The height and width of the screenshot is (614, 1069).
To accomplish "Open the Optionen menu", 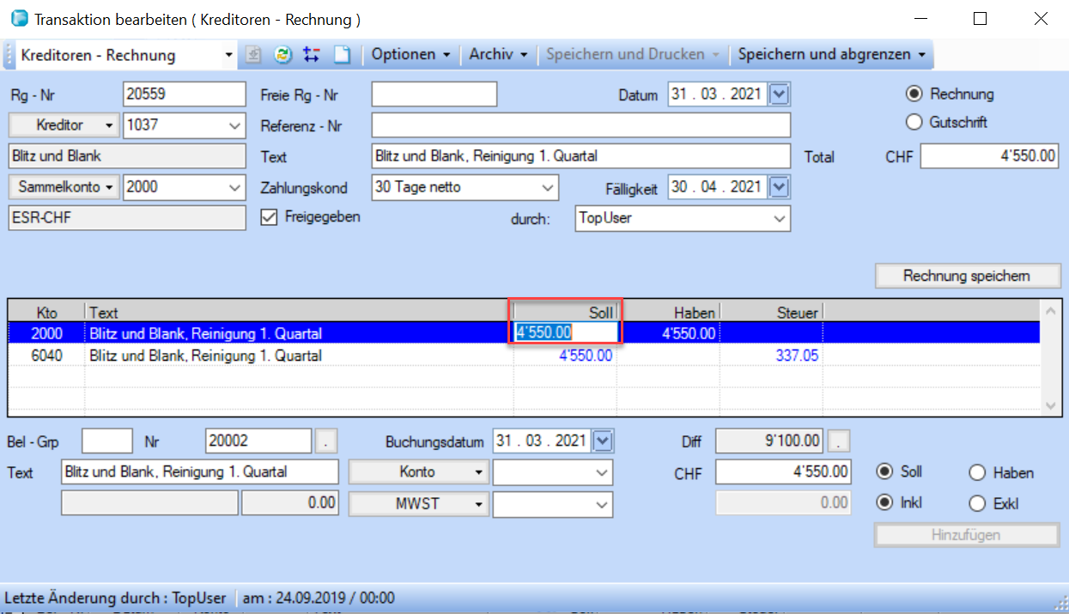I will point(410,54).
